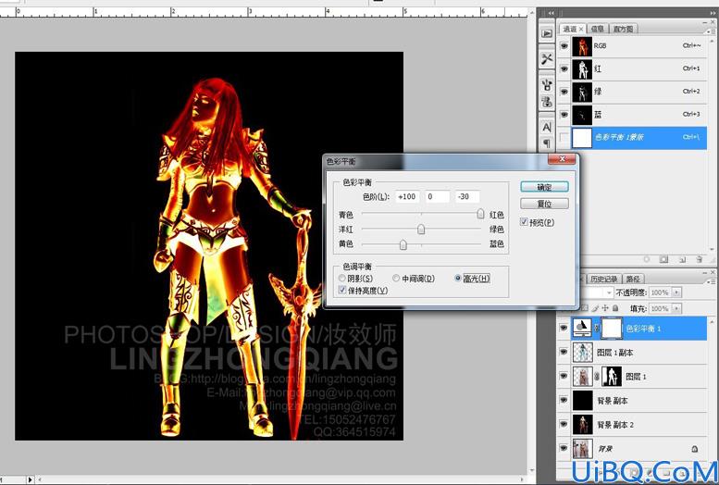Viewport: 719px width, 485px height.
Task: Switch to the 信息 tab
Action: 598,29
